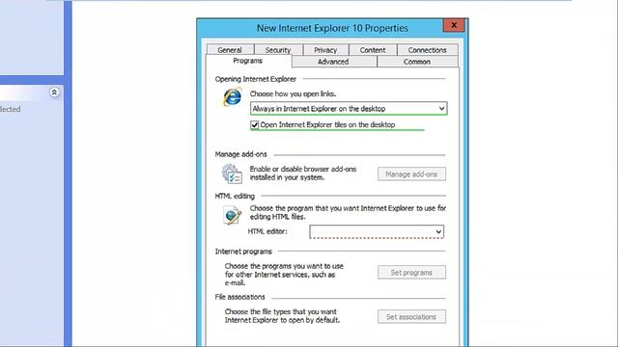The height and width of the screenshot is (347, 618).
Task: Click the Manage add-ons gear icon
Action: pos(232,173)
